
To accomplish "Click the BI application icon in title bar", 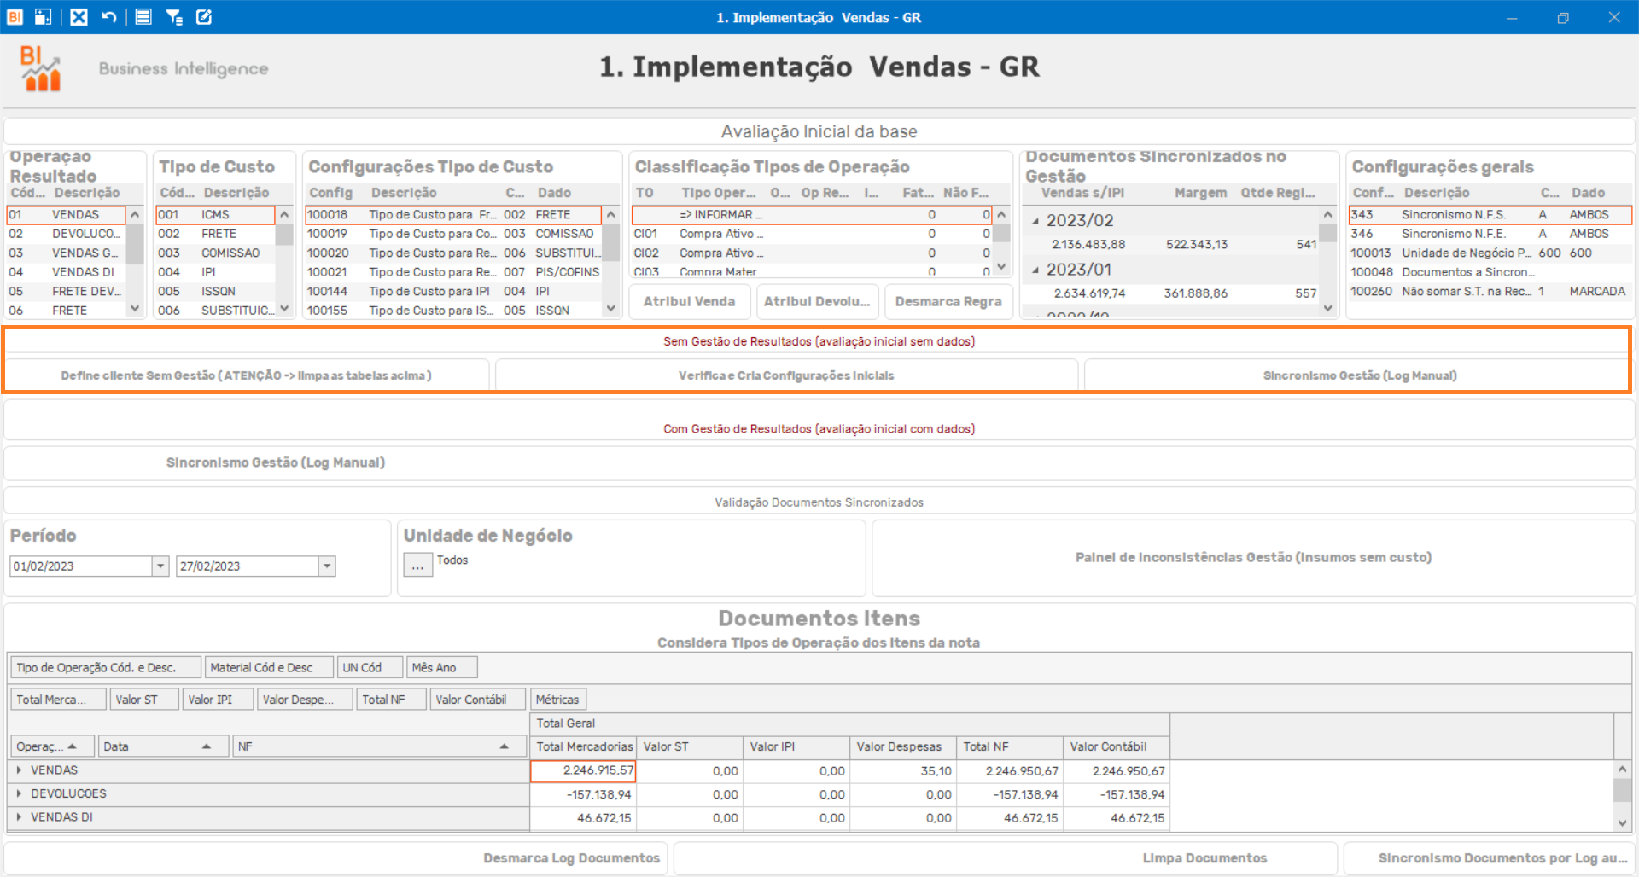I will click(x=15, y=17).
